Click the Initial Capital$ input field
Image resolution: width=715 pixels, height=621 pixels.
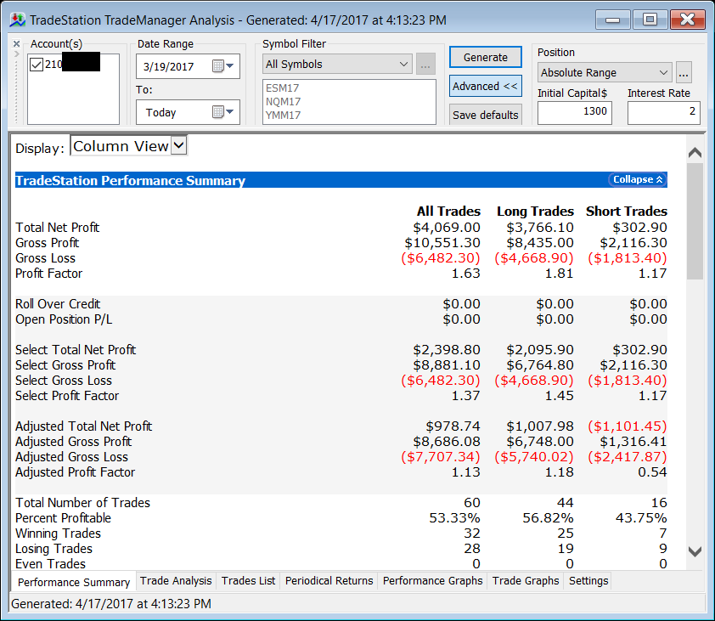coord(575,112)
